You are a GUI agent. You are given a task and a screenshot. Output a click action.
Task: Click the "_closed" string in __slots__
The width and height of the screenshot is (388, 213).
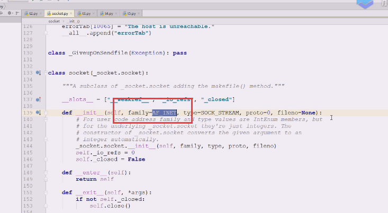coord(216,99)
